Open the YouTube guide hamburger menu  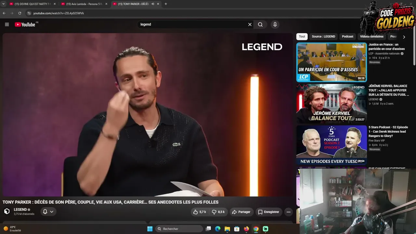(7, 24)
